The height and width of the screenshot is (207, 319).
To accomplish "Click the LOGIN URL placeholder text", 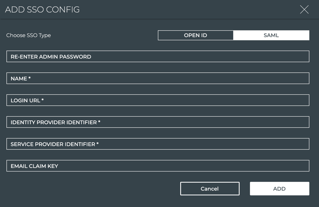I will [27, 100].
